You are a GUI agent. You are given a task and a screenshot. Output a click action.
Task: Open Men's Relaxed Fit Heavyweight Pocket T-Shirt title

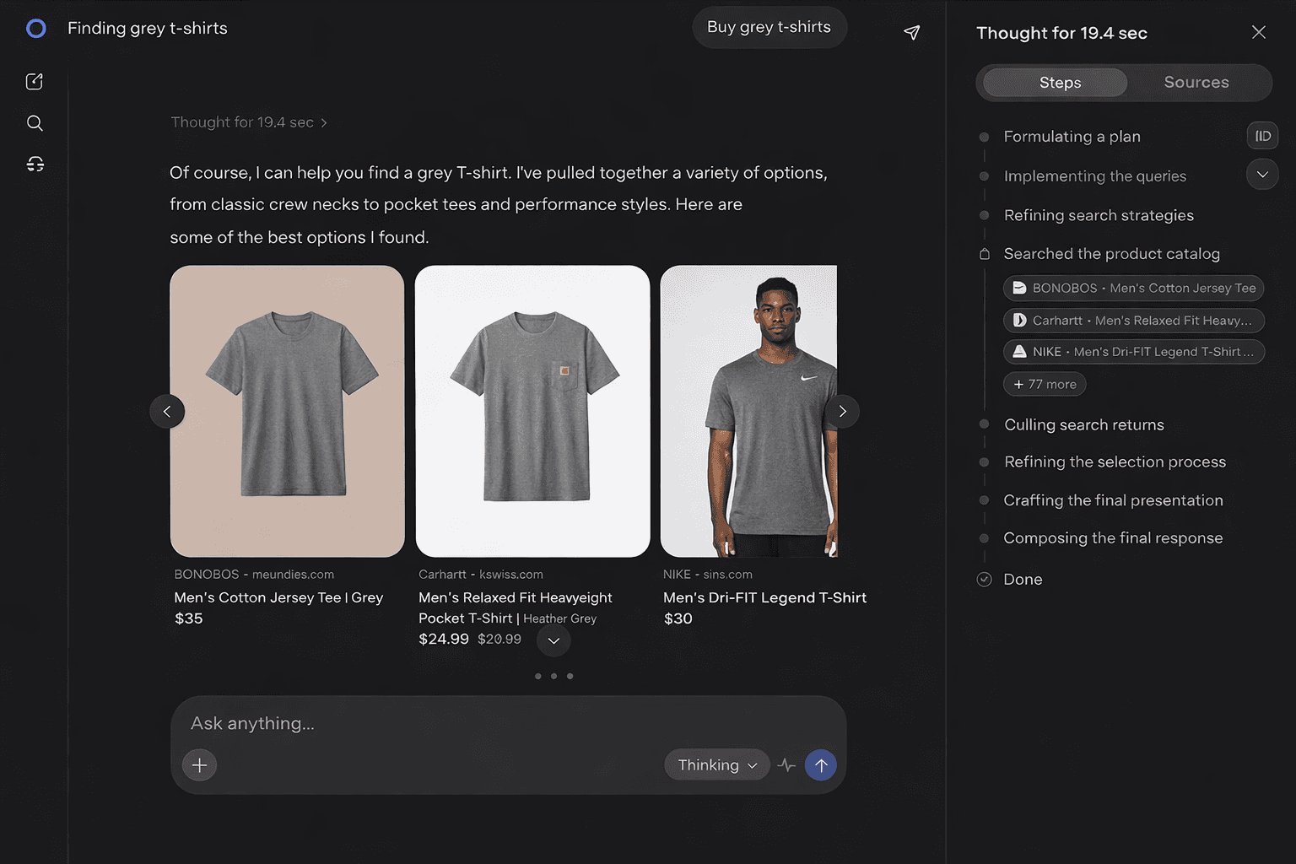pyautogui.click(x=515, y=607)
